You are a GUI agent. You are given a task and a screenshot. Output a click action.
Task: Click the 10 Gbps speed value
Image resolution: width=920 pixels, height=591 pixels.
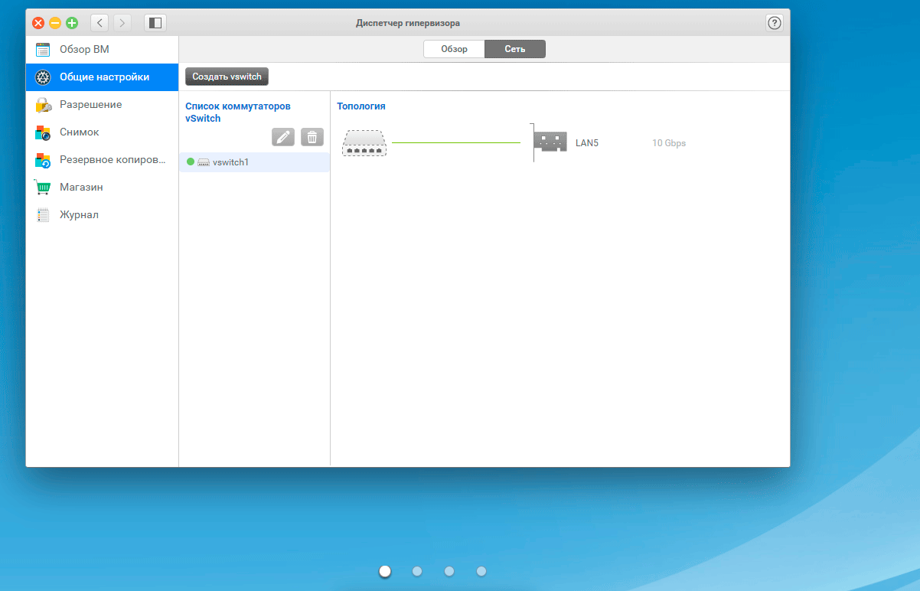[669, 143]
